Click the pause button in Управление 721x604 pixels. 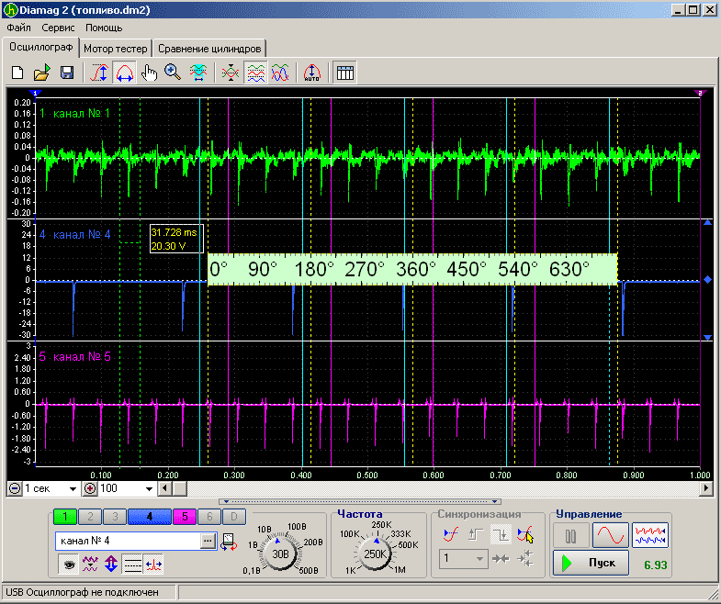pos(570,535)
